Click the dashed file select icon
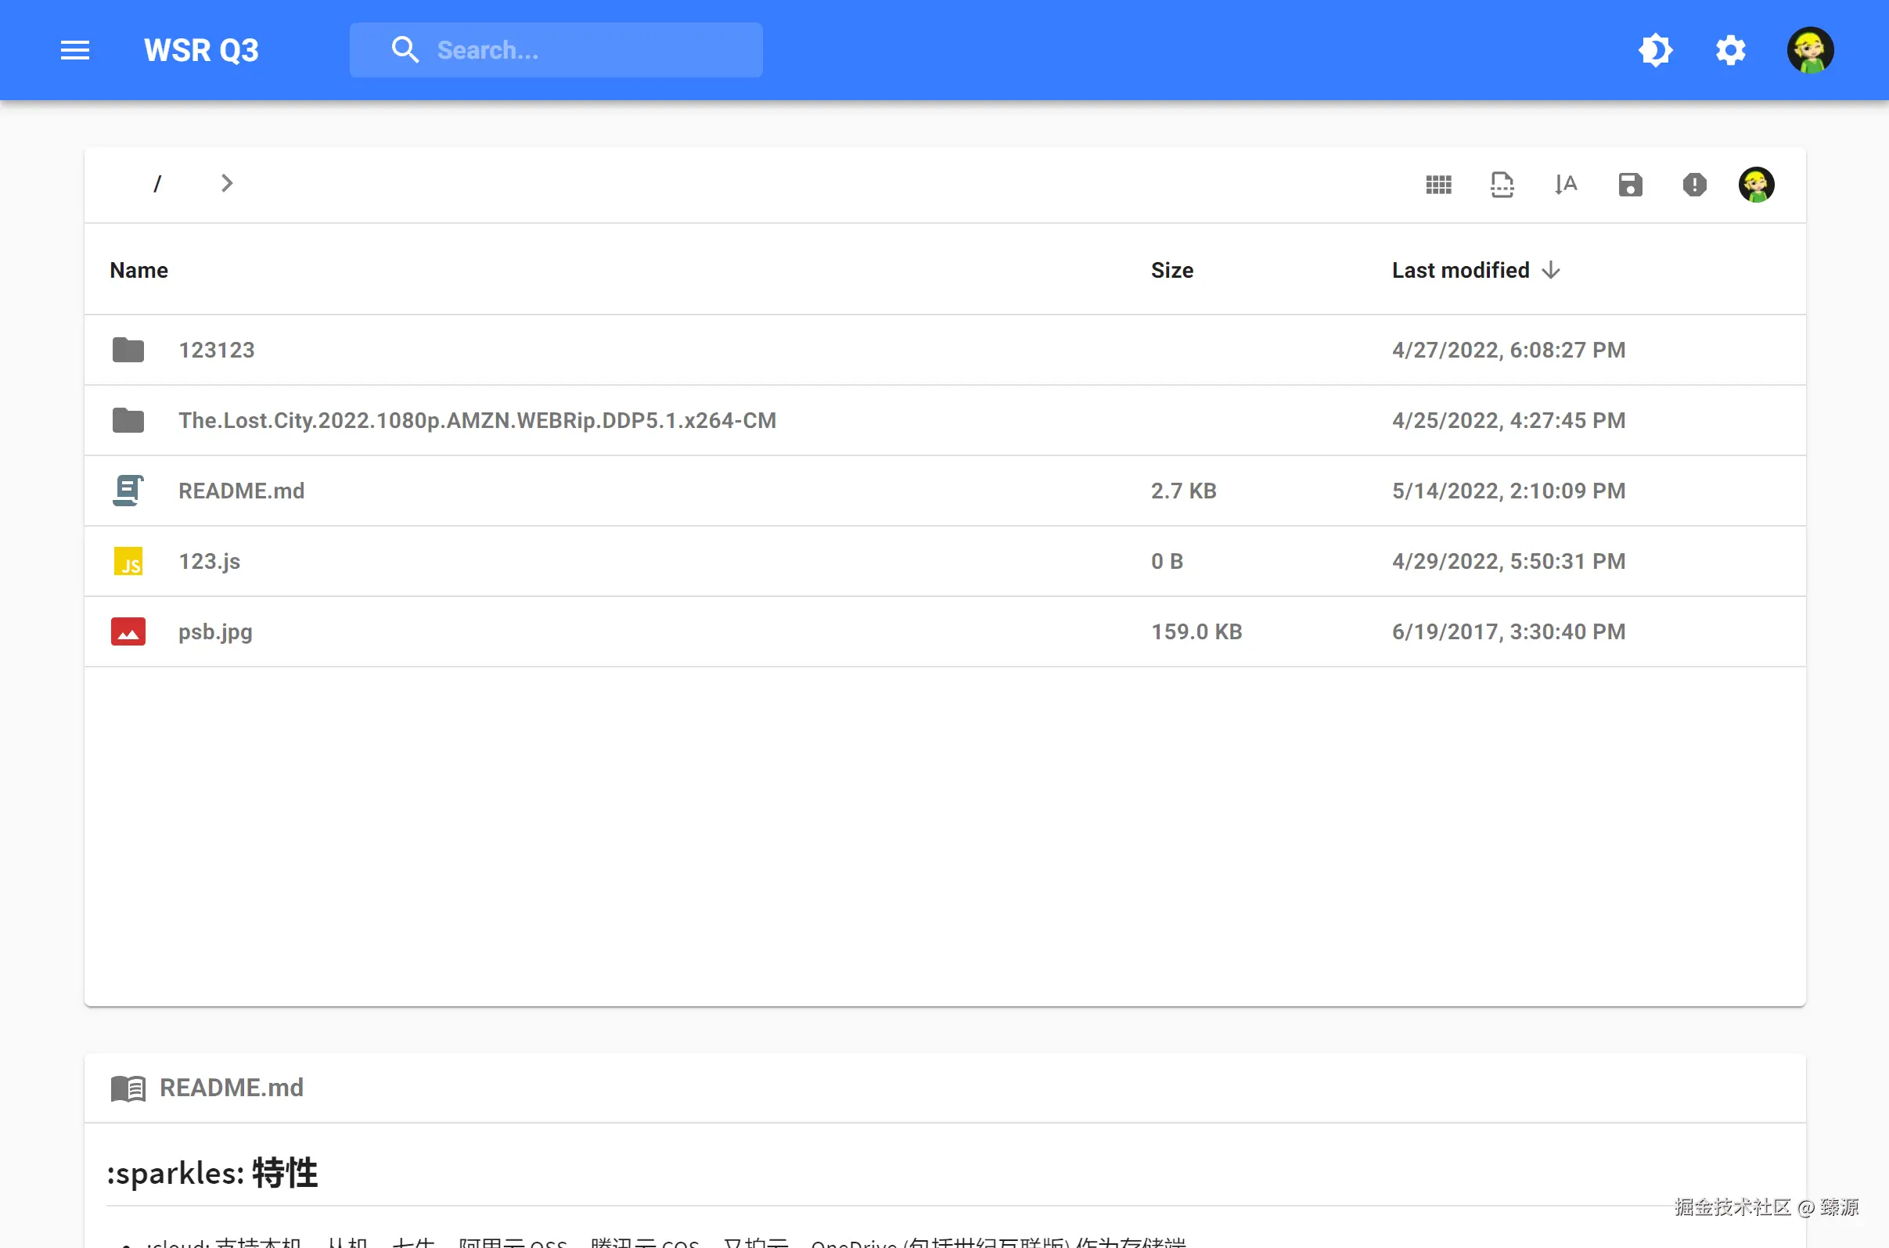This screenshot has height=1248, width=1889. 1502,185
